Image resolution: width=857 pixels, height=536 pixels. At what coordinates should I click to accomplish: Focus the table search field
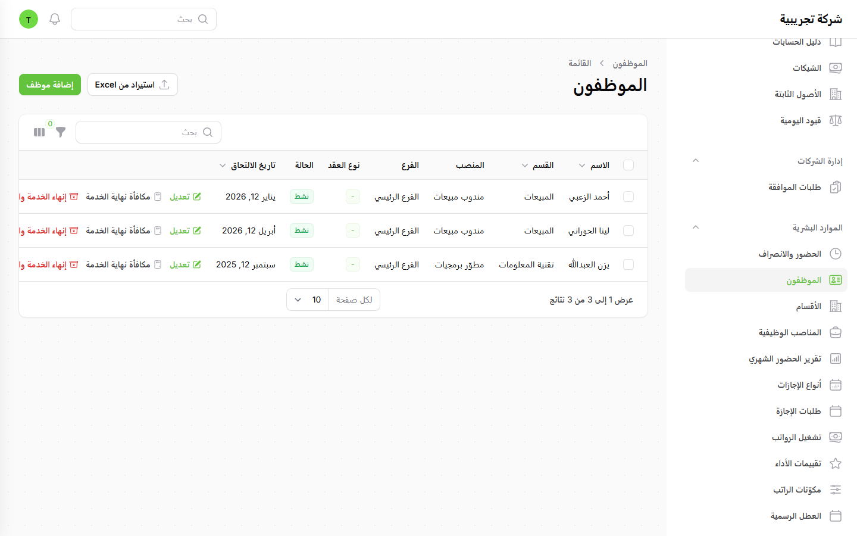(148, 132)
